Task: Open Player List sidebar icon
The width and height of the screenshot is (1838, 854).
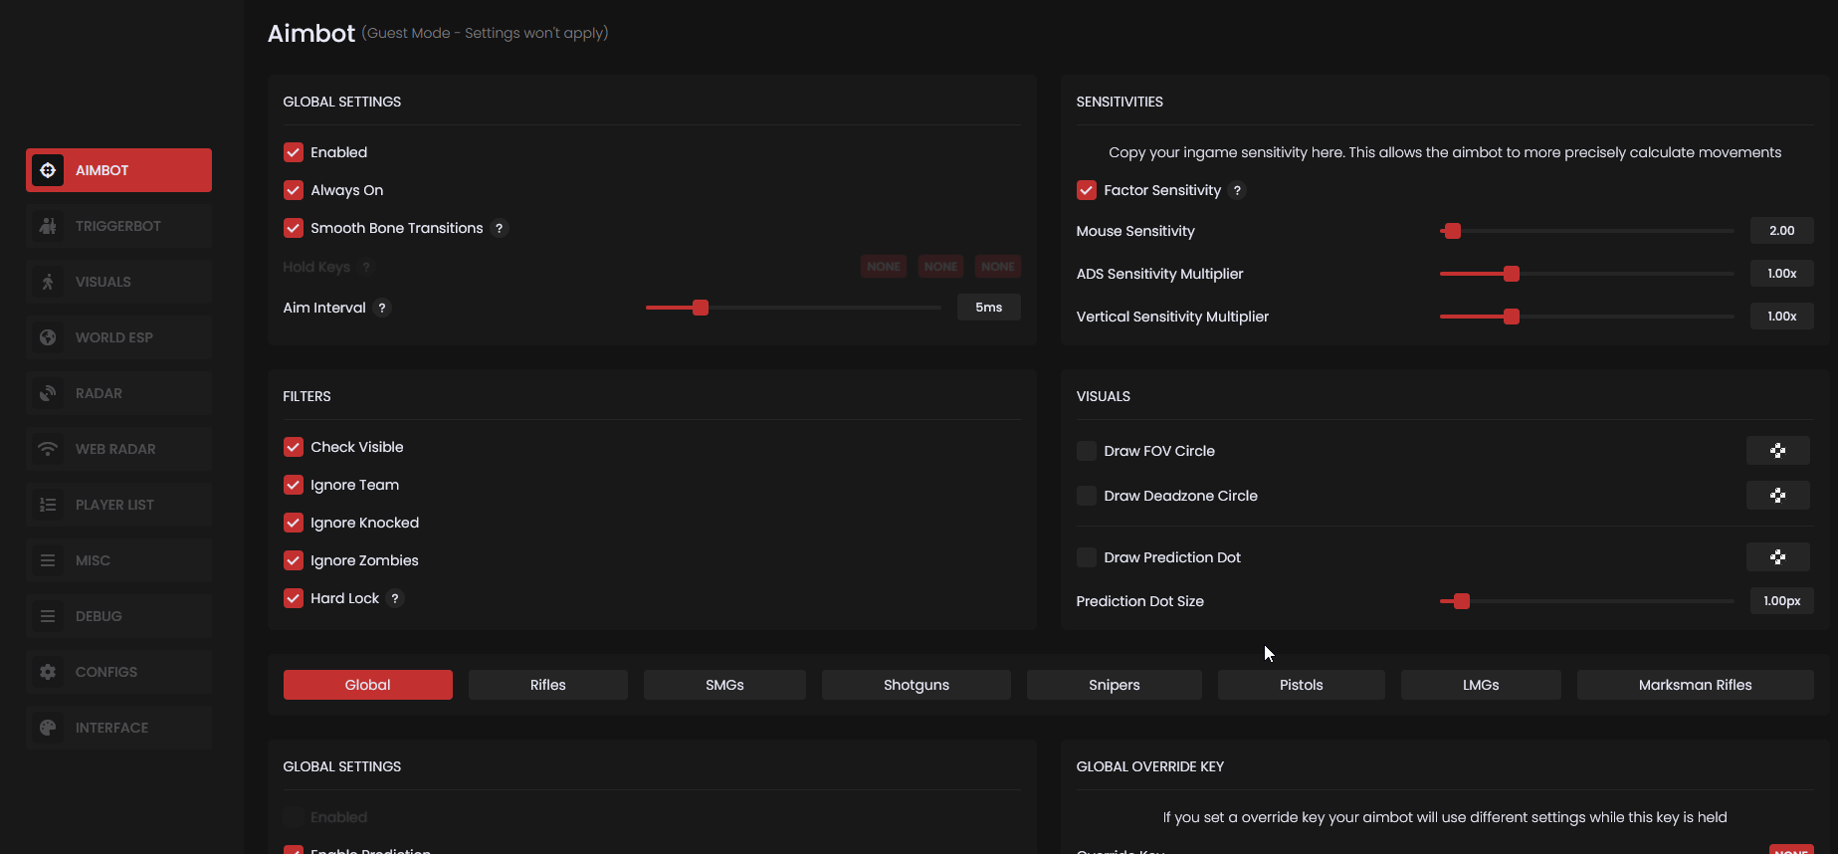Action: click(48, 505)
